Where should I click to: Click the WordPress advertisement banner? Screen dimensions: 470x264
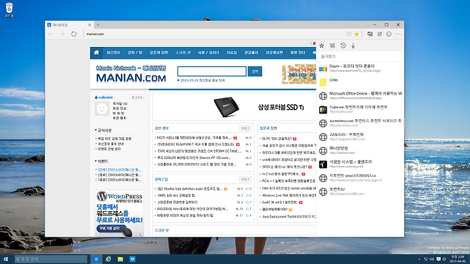point(119,213)
